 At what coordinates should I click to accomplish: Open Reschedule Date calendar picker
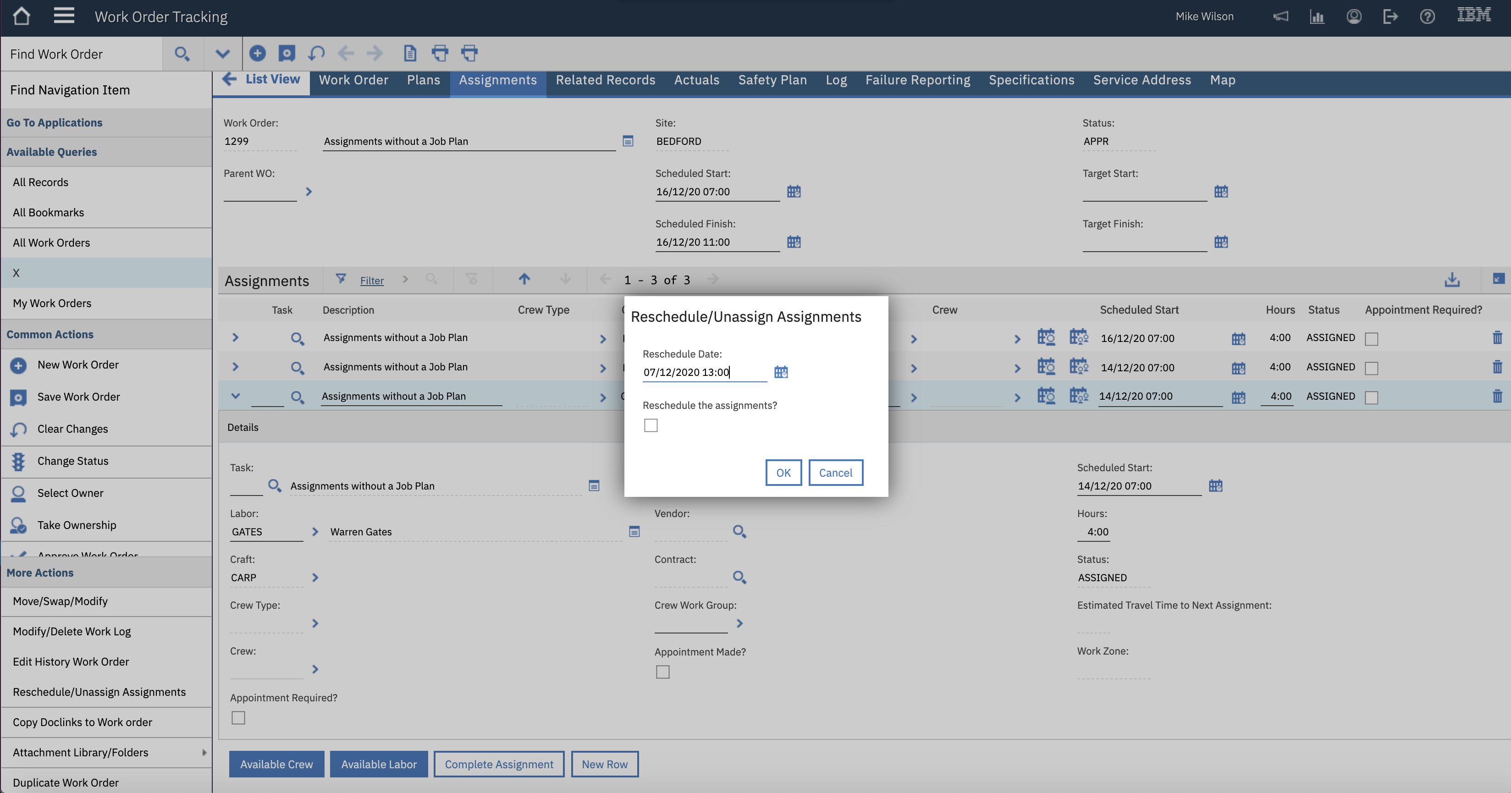coord(781,372)
